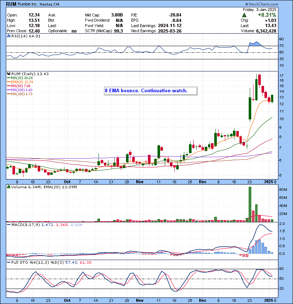
Task: Click the MA(200) purple legend entry
Action: tap(16, 90)
